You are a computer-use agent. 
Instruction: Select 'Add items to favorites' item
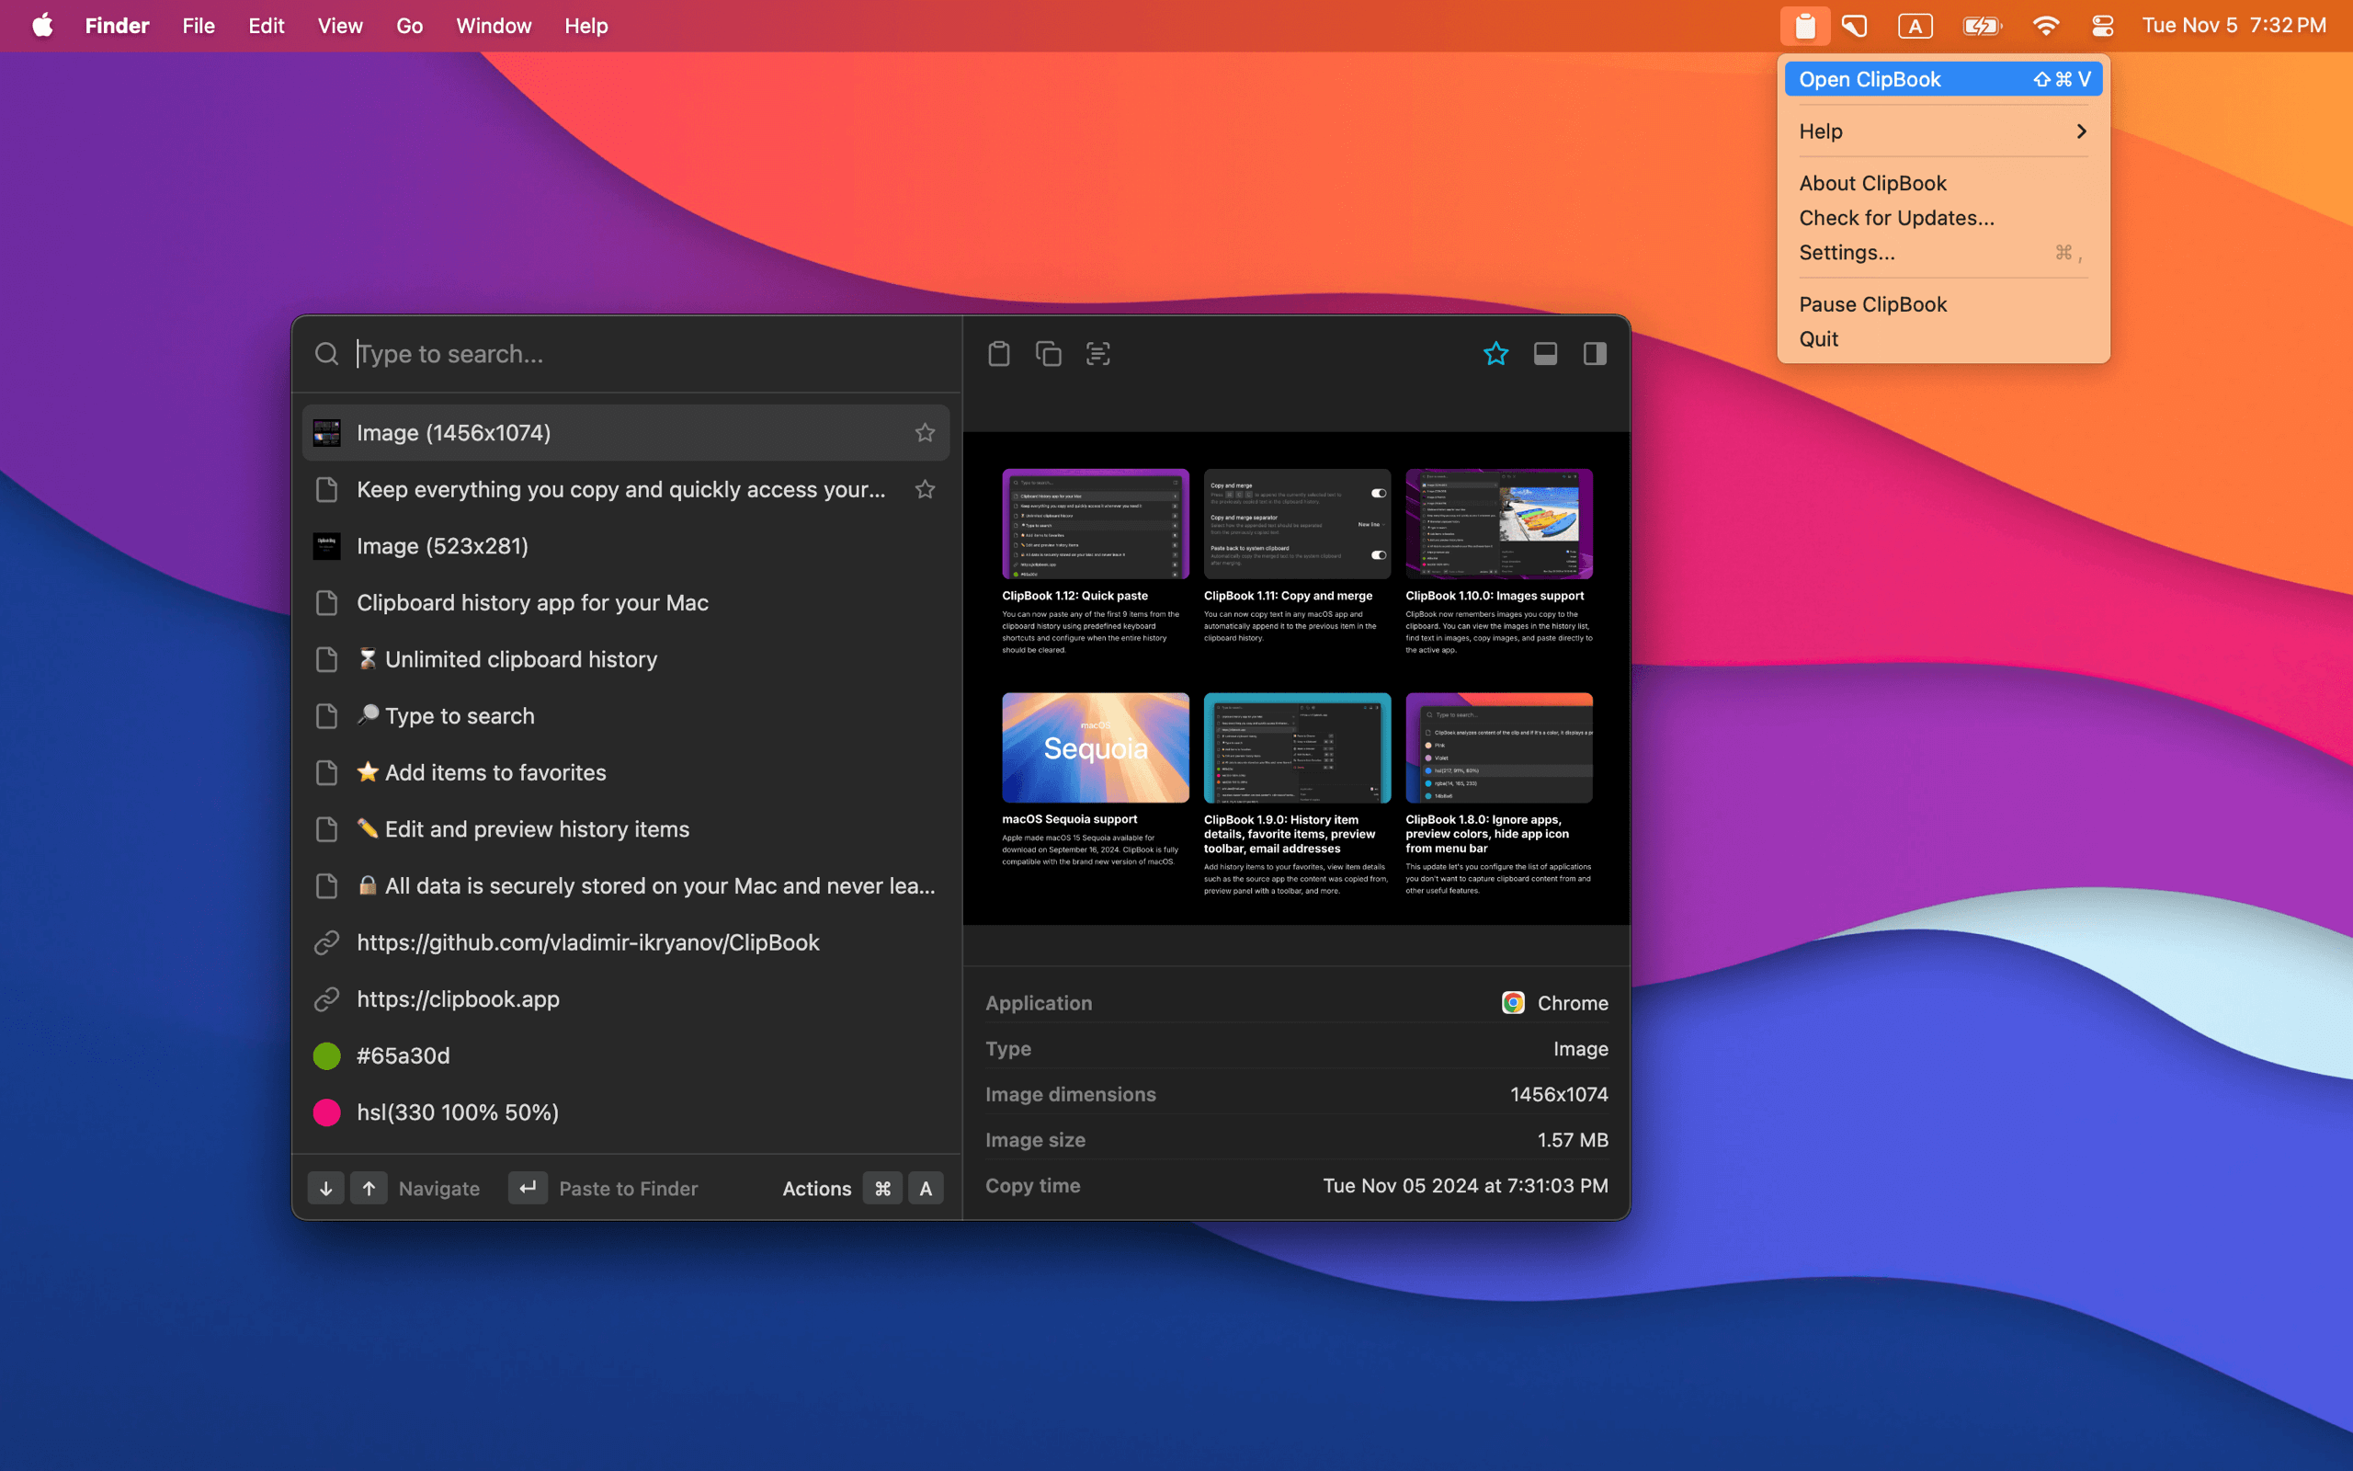pos(626,772)
